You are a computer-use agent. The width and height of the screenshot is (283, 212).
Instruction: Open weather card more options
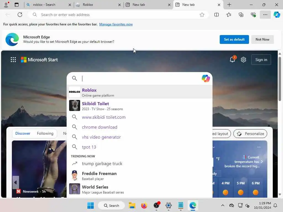pyautogui.click(x=259, y=147)
